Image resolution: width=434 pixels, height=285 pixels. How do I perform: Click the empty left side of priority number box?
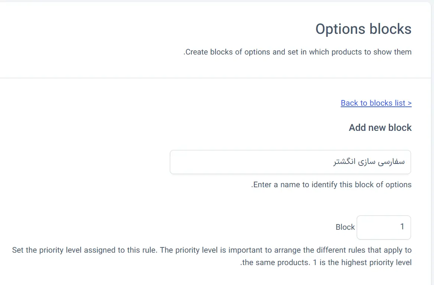(x=374, y=227)
